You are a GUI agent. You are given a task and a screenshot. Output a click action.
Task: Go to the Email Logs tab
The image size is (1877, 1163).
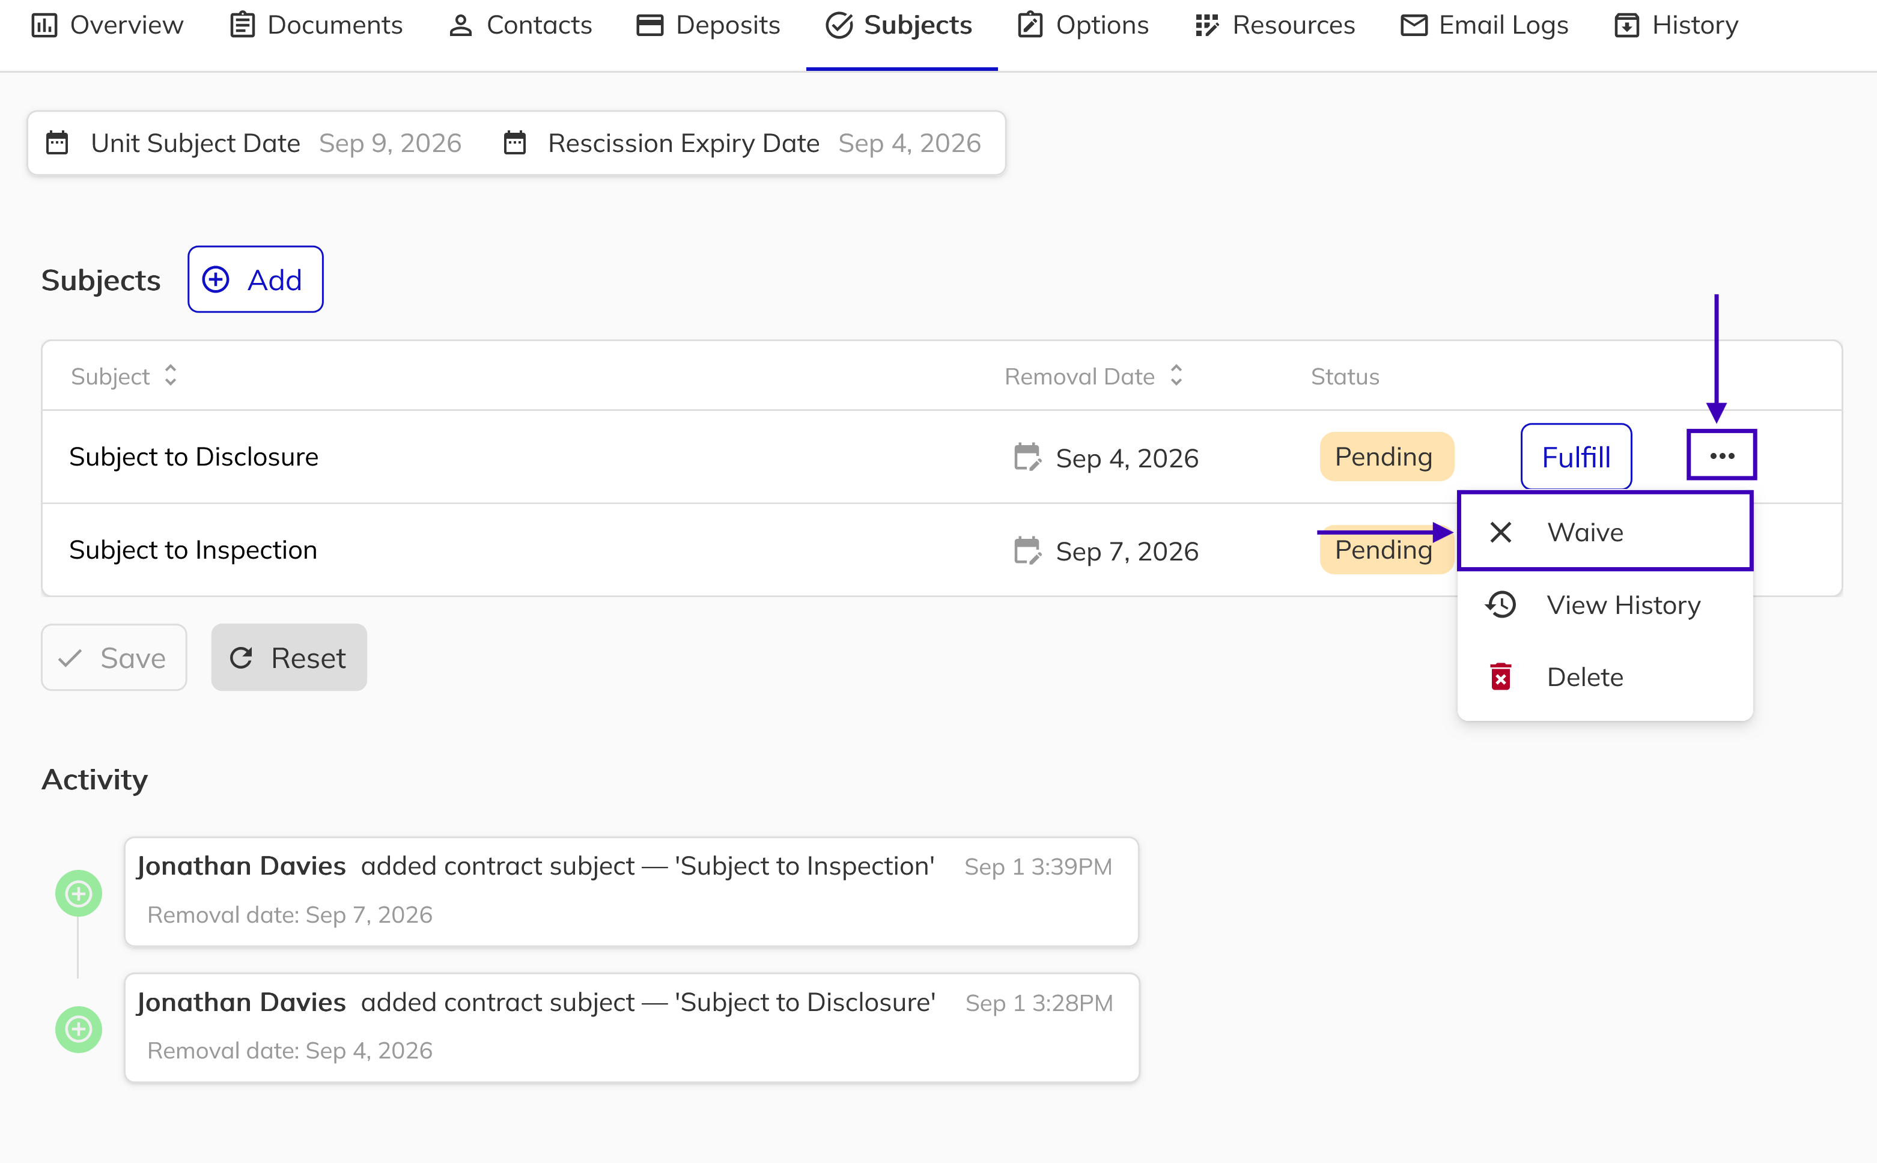[1484, 25]
